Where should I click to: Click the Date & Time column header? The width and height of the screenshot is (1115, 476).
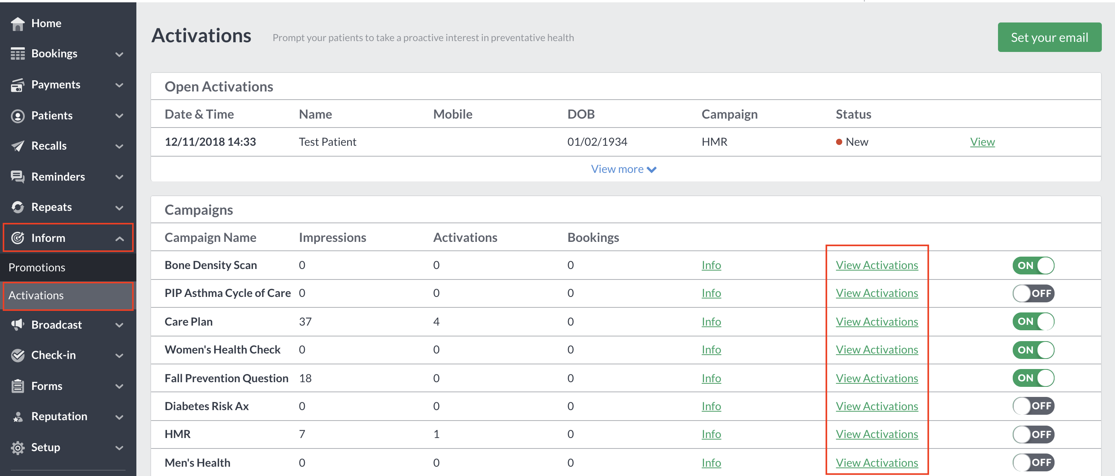coord(199,114)
